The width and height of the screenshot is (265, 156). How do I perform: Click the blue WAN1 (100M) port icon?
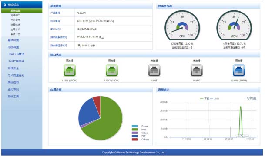tap(238, 70)
